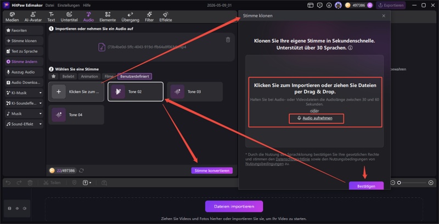Open the Hilfe menu
439x224 pixels.
tap(87, 5)
